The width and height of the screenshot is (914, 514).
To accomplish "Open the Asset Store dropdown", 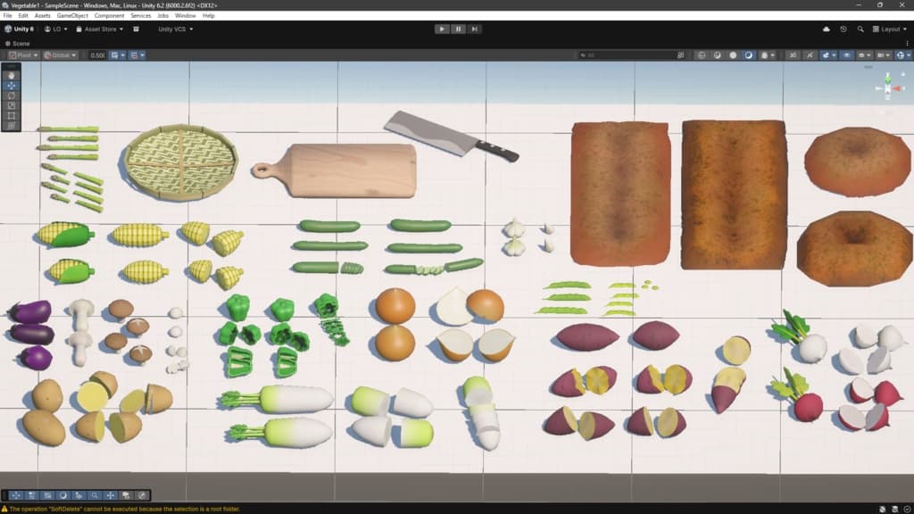I will click(100, 29).
